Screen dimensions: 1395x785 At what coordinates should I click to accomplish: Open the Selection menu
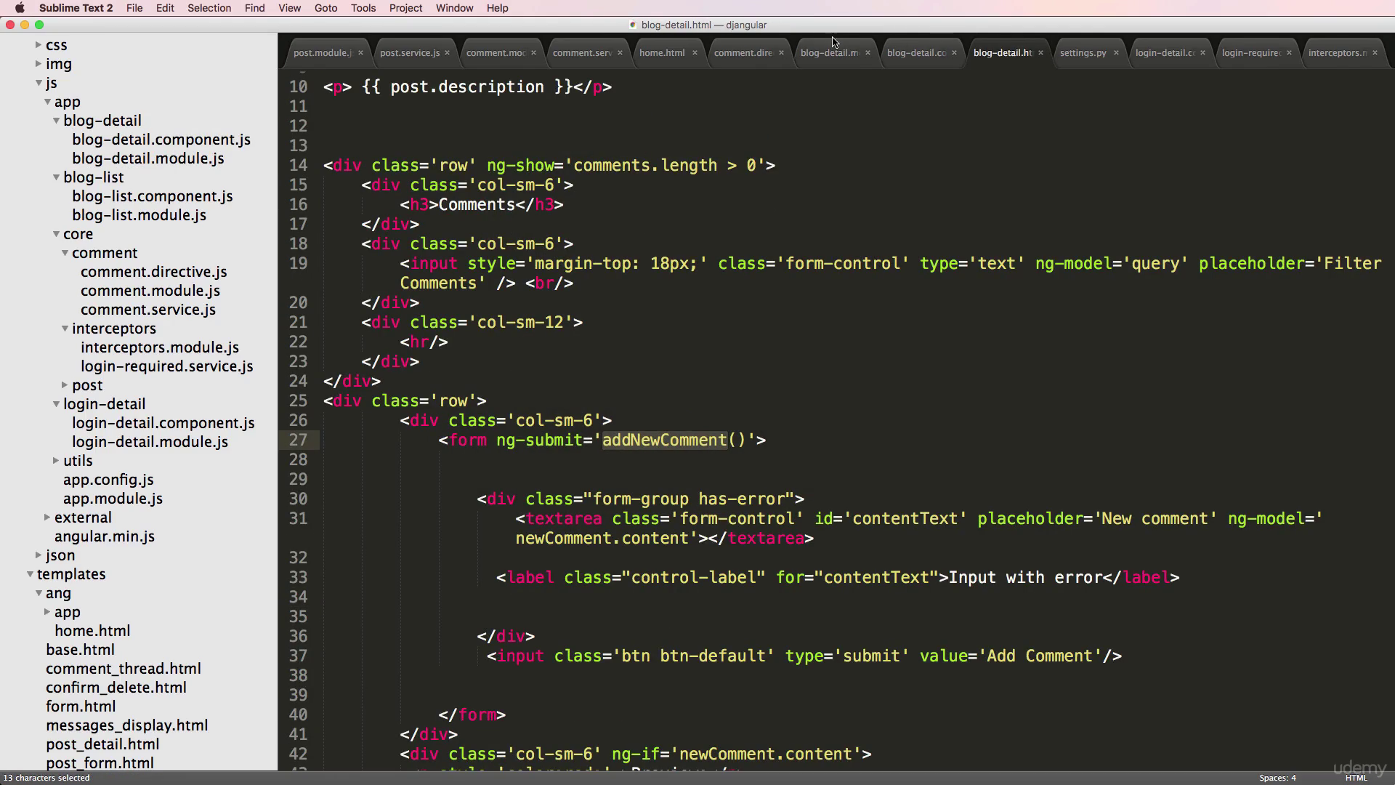tap(209, 8)
